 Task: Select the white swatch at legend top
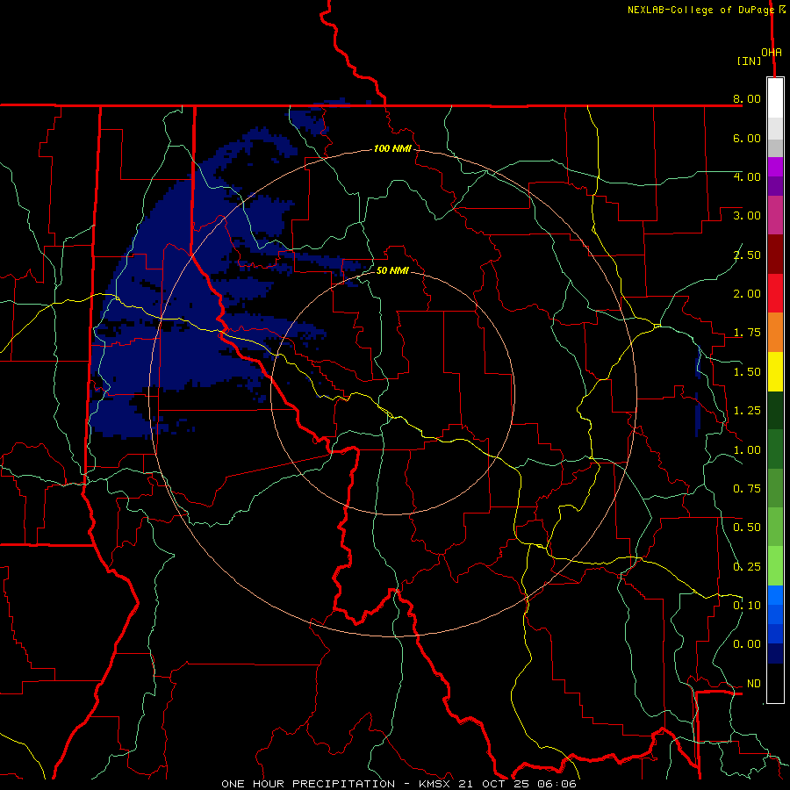[x=775, y=98]
